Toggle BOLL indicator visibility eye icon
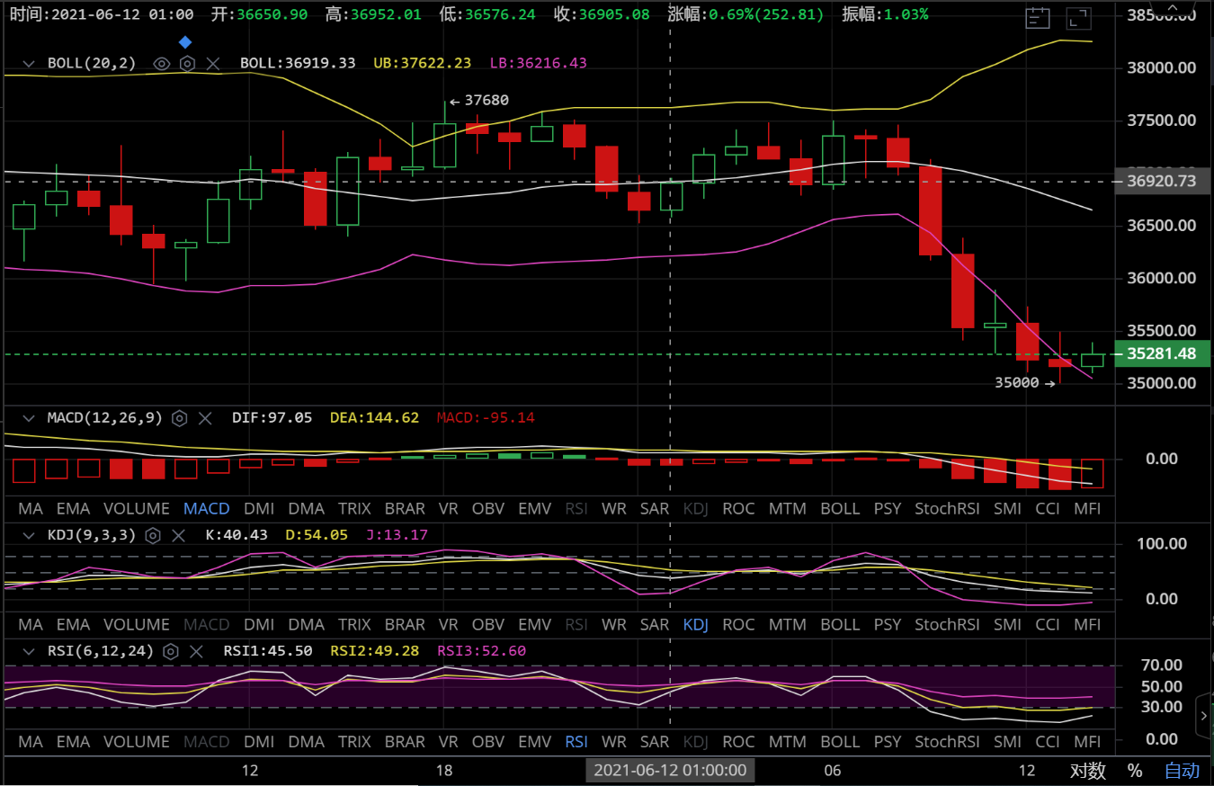 click(x=162, y=63)
